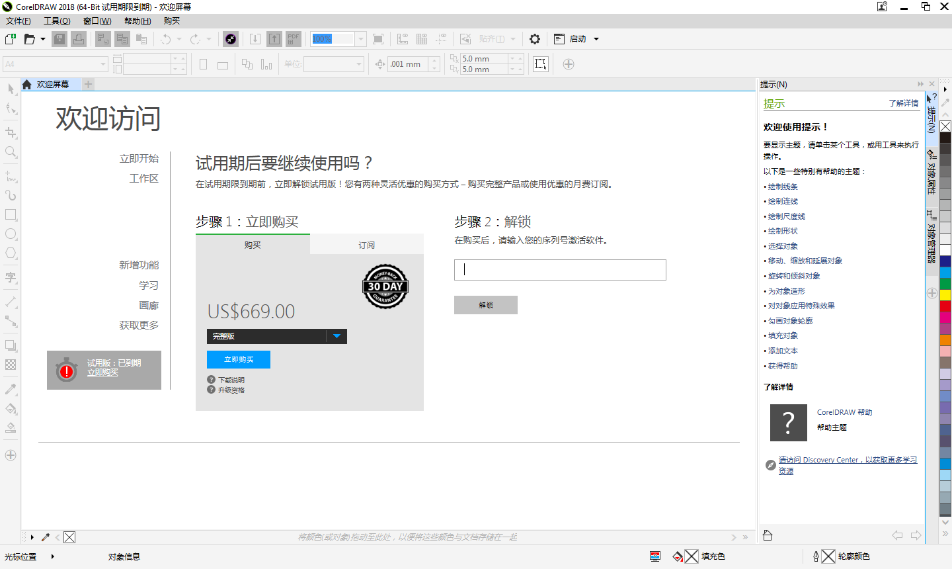The height and width of the screenshot is (569, 952).
Task: Expand the 贴齐 snap-to dropdown
Action: coord(513,39)
